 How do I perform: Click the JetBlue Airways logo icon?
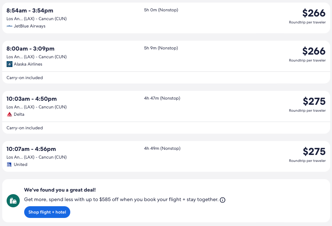coord(10,26)
